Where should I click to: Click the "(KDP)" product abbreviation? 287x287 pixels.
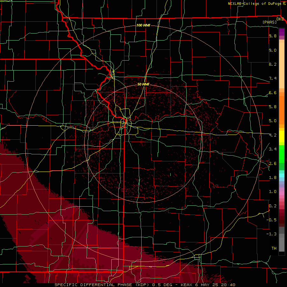[142, 285]
